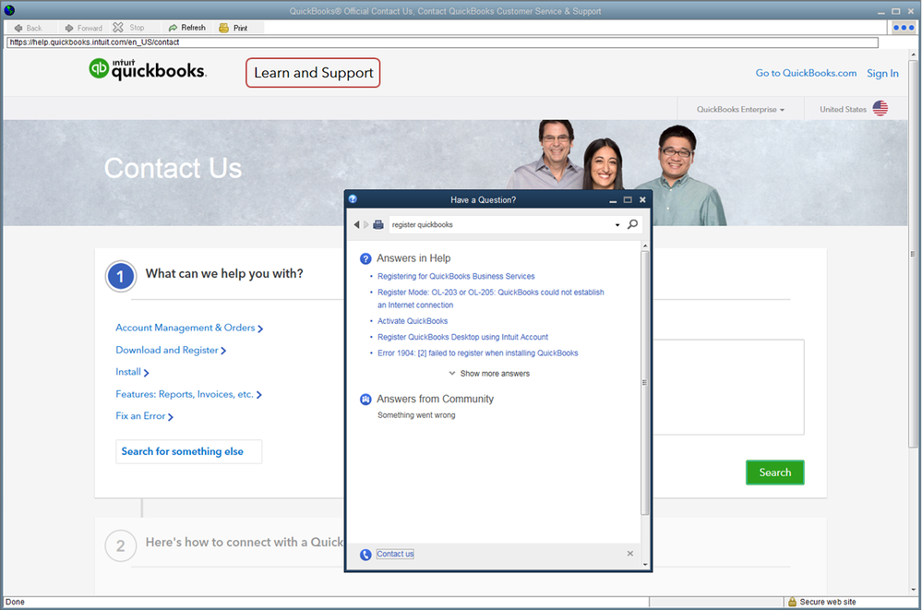922x610 pixels.
Task: Click the help window scroll down arrow
Action: [645, 564]
